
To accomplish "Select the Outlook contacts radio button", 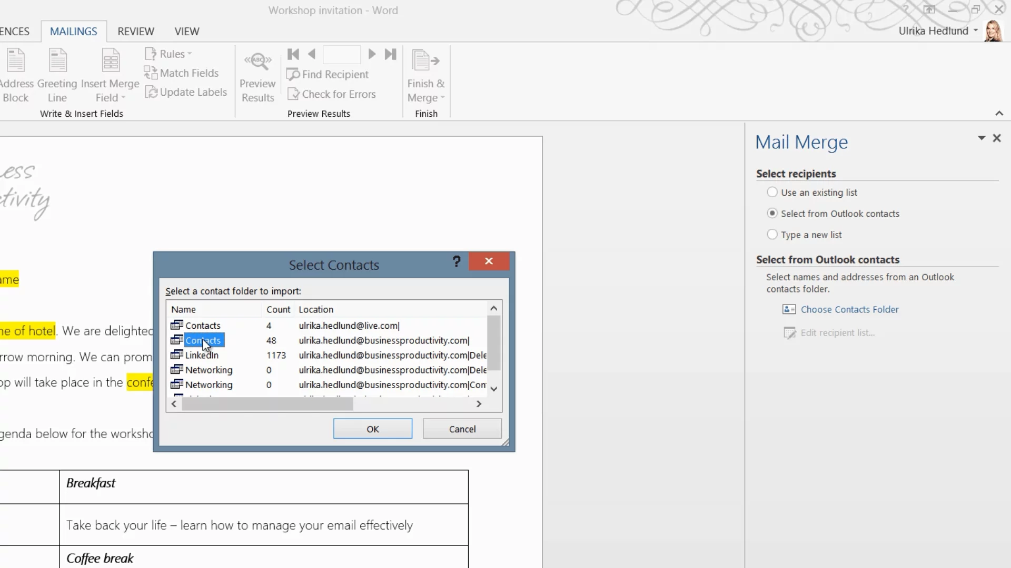I will 772,214.
